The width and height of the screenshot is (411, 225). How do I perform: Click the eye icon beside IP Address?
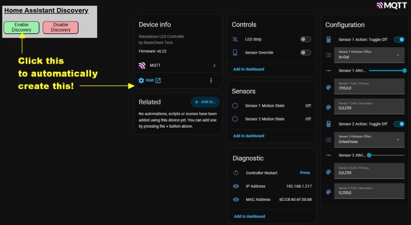pyautogui.click(x=236, y=186)
